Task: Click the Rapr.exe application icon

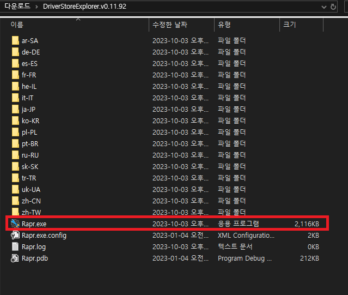Action: pos(15,224)
